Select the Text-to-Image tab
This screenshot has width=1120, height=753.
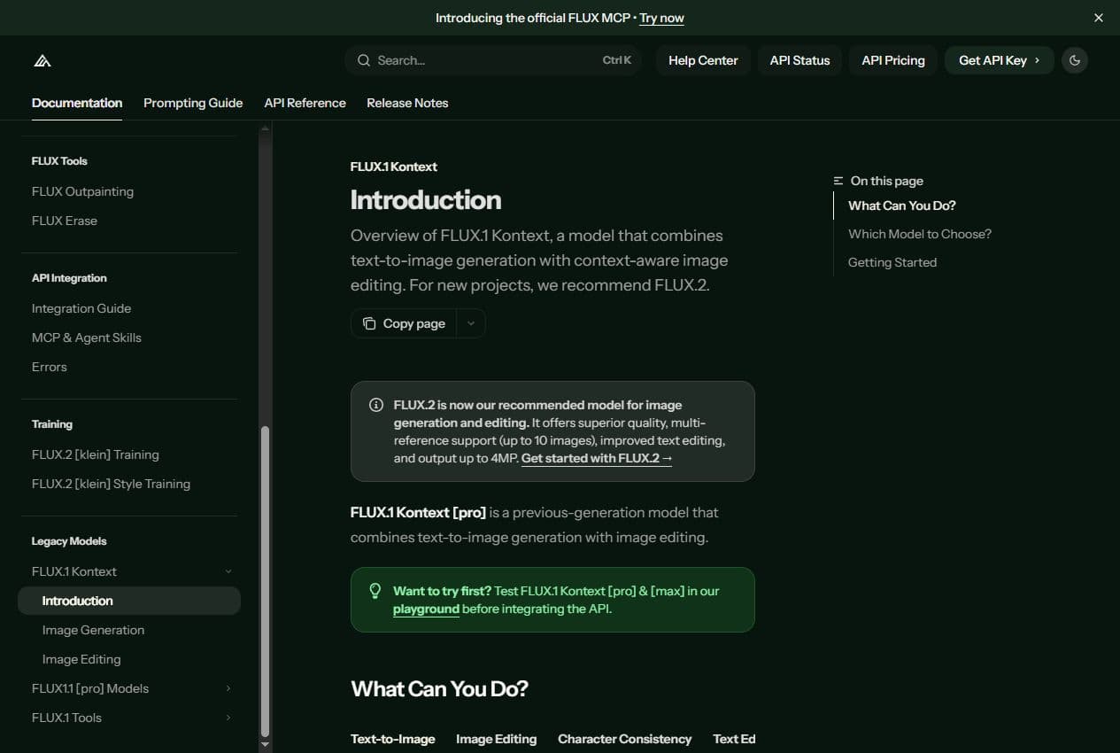coord(393,739)
